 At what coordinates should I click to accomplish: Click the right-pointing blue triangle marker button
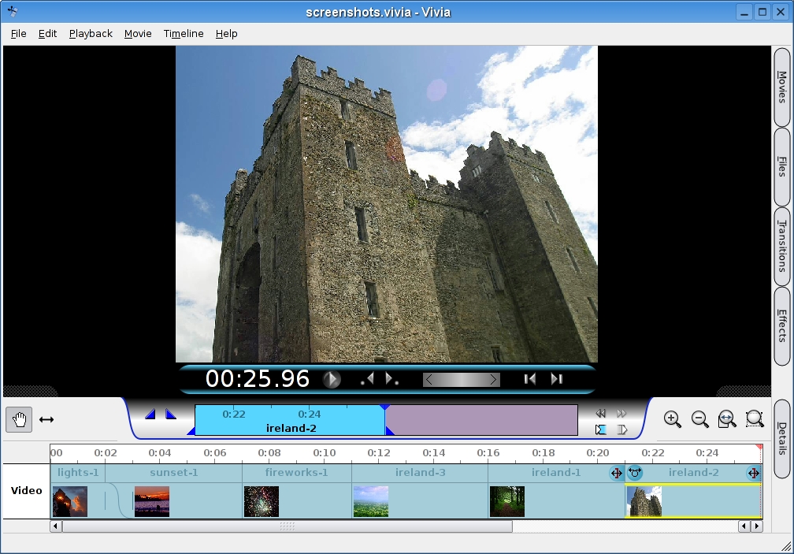(x=171, y=415)
